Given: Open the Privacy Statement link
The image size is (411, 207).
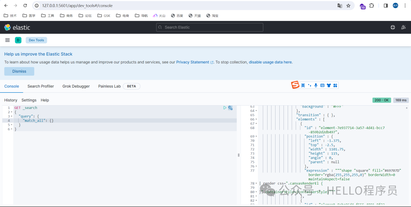Looking at the screenshot, I should click(x=194, y=62).
